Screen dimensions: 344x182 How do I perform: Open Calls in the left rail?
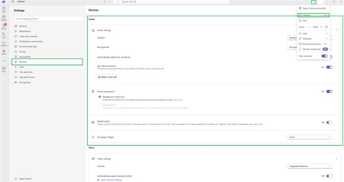pyautogui.click(x=4, y=35)
